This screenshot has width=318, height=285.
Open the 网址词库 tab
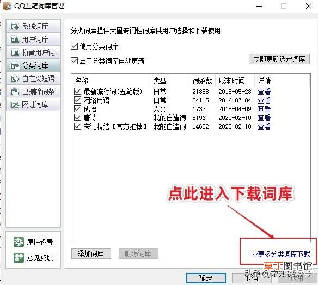[x=33, y=105]
